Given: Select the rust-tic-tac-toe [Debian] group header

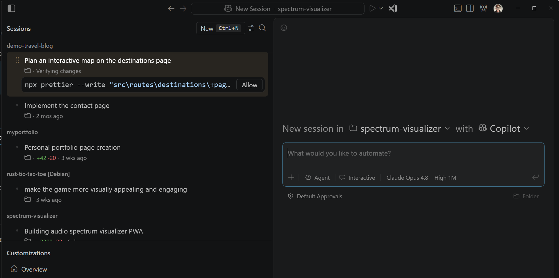Looking at the screenshot, I should (38, 174).
